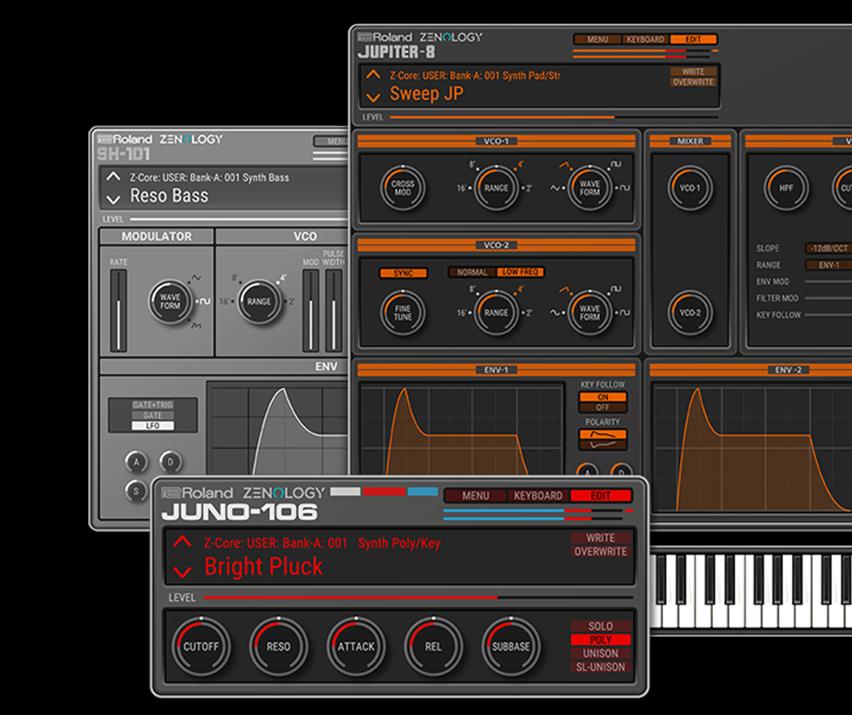
Task: Click the SUBBASE knob in JUNO-106
Action: (511, 646)
